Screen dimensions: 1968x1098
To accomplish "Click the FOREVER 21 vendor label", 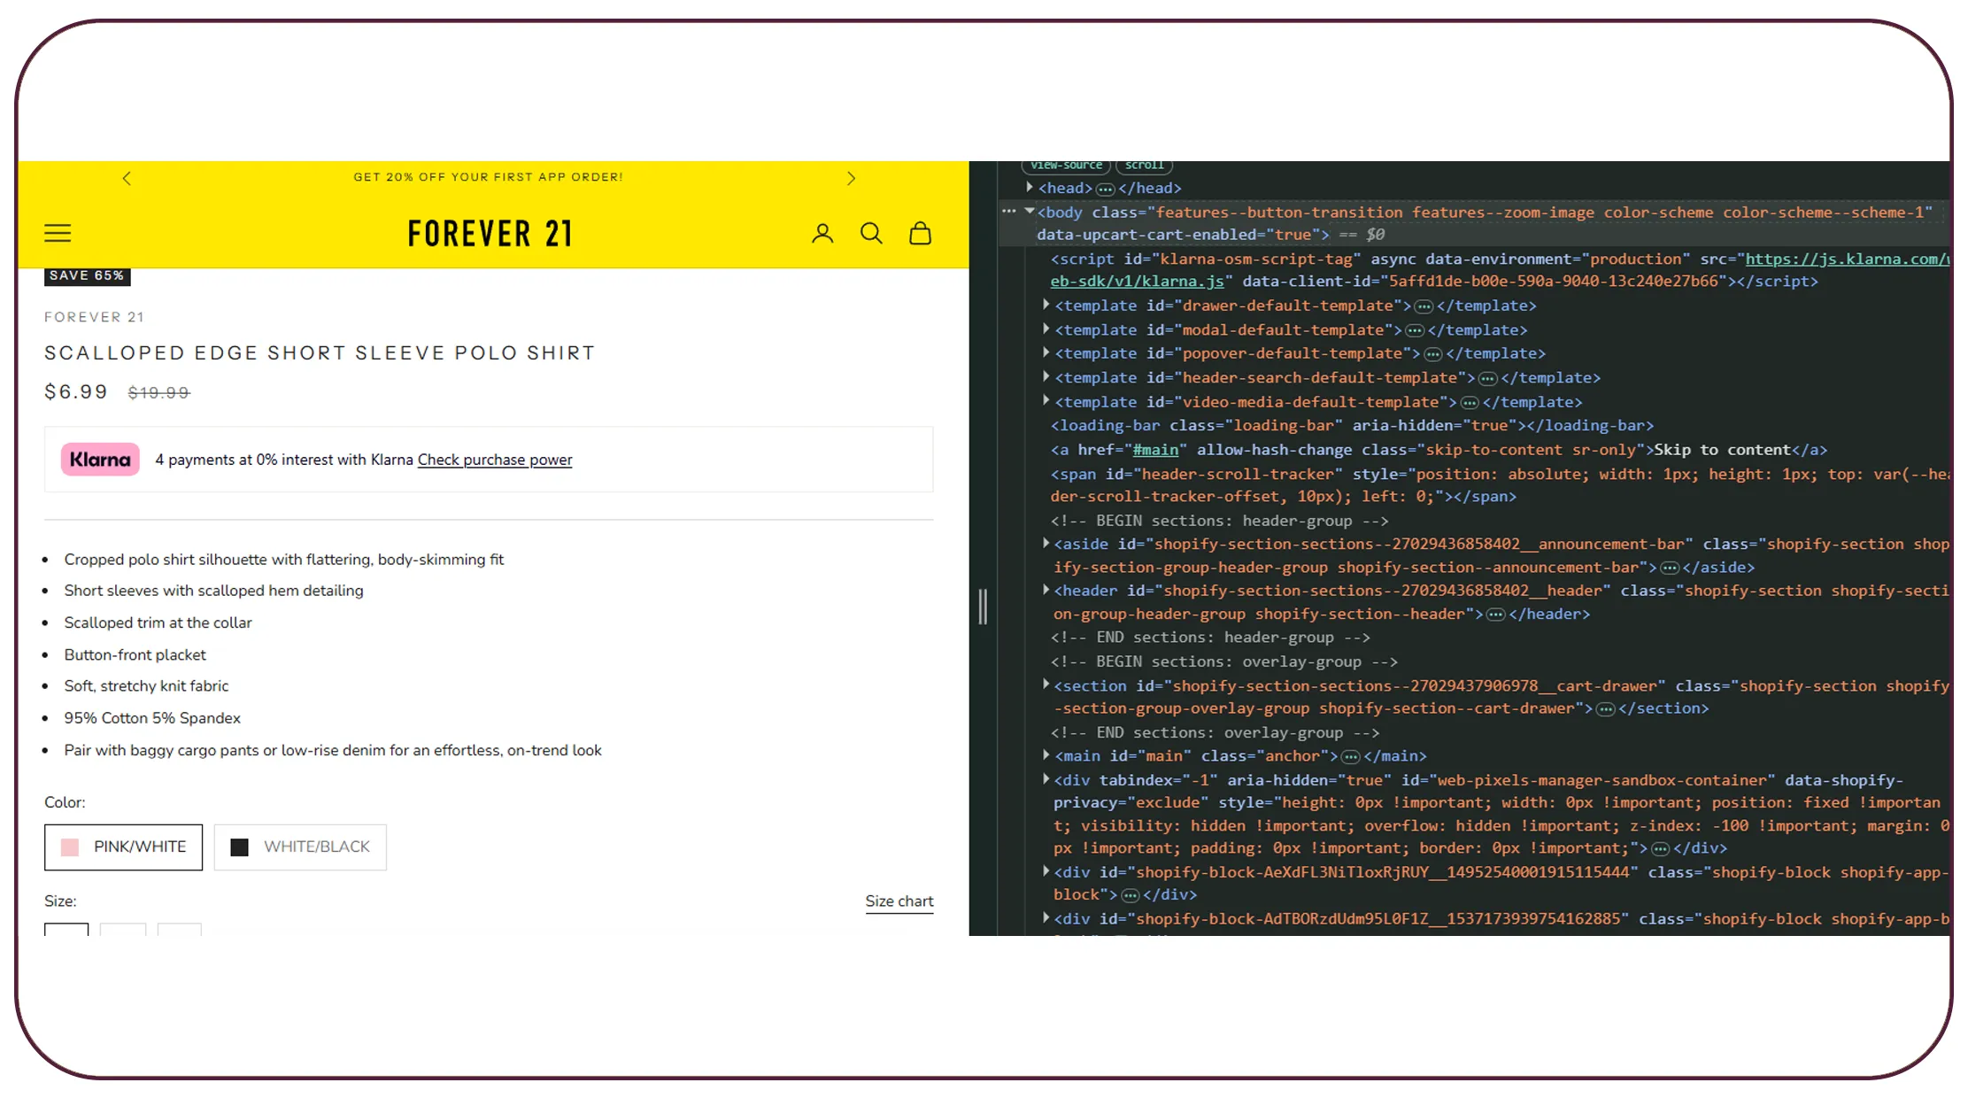I will (94, 317).
